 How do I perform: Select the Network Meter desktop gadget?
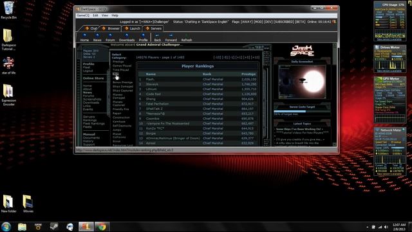(389, 151)
